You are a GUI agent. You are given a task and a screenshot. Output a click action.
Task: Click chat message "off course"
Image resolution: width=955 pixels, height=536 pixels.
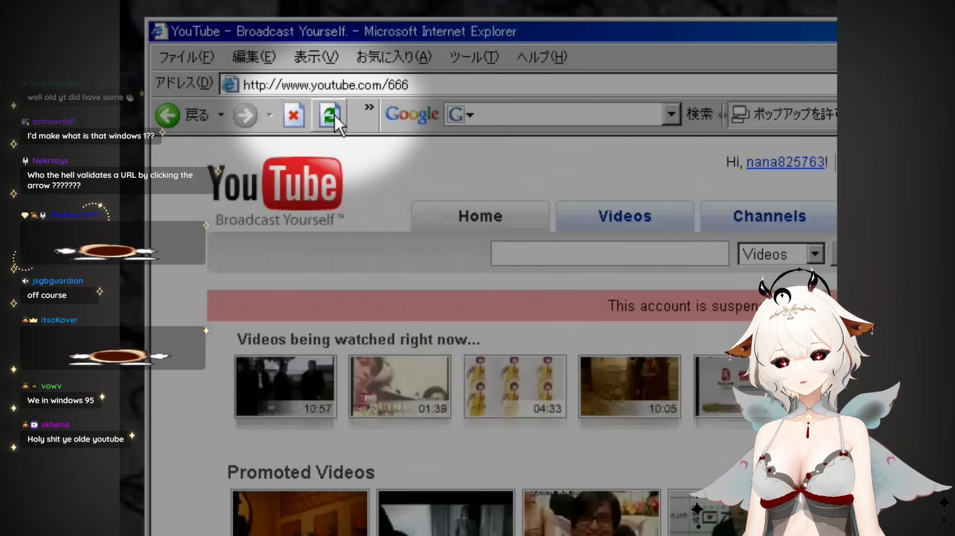click(47, 295)
